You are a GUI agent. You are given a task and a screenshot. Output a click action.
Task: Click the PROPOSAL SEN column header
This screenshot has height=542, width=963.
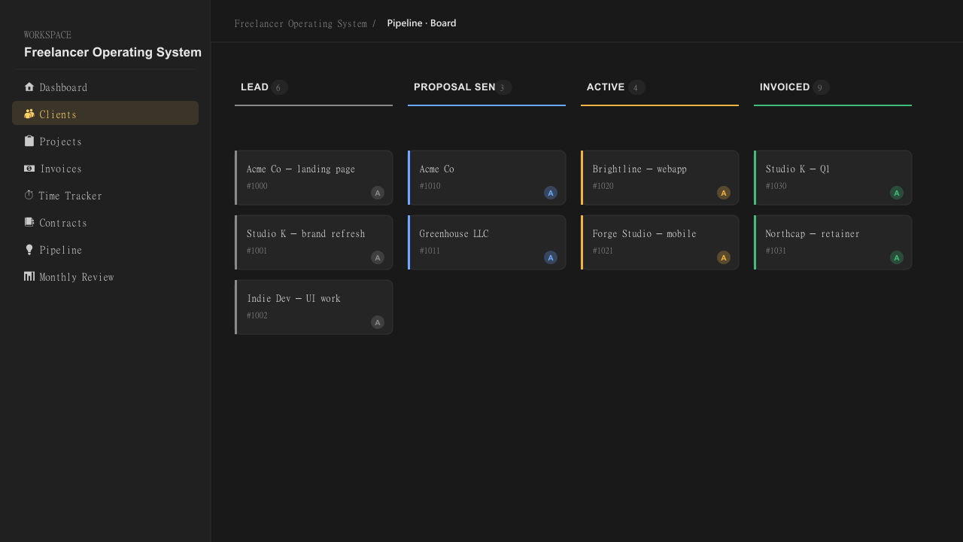point(454,87)
